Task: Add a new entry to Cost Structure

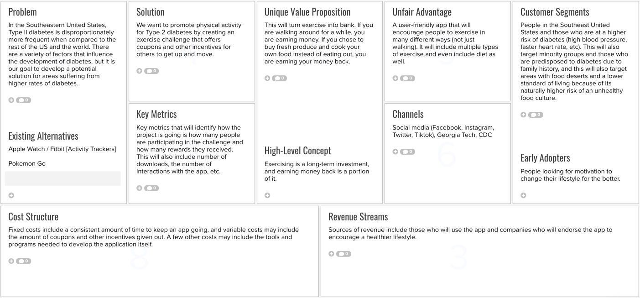Action: [10, 261]
